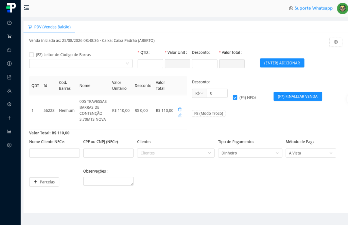Delete the travessas item with trash icon
Viewport: 348px width, 225px height.
180,109
